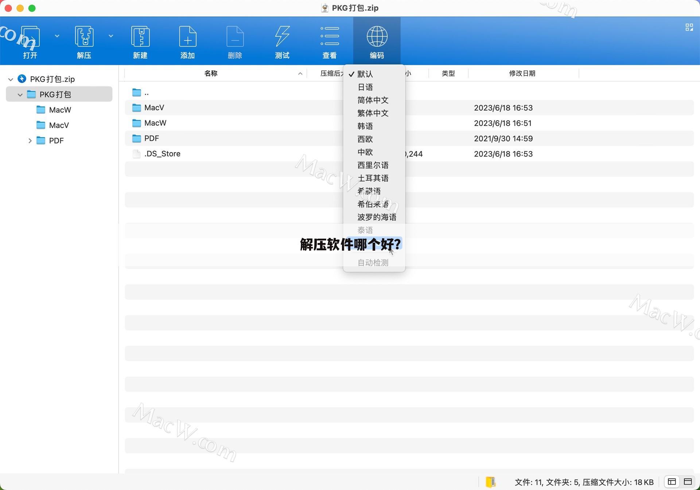
Task: Sort by 类型 column header
Action: pyautogui.click(x=448, y=73)
